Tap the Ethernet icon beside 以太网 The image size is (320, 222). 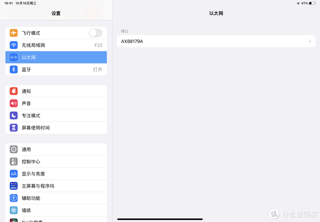click(14, 57)
